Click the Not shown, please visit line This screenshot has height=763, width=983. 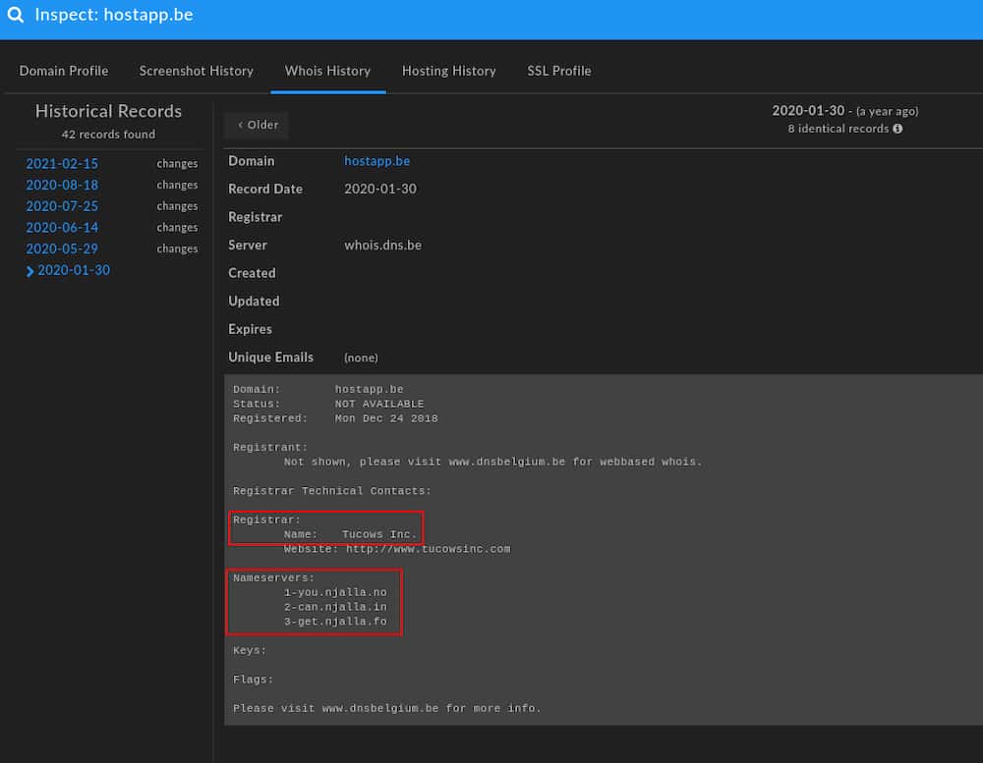pos(492,462)
